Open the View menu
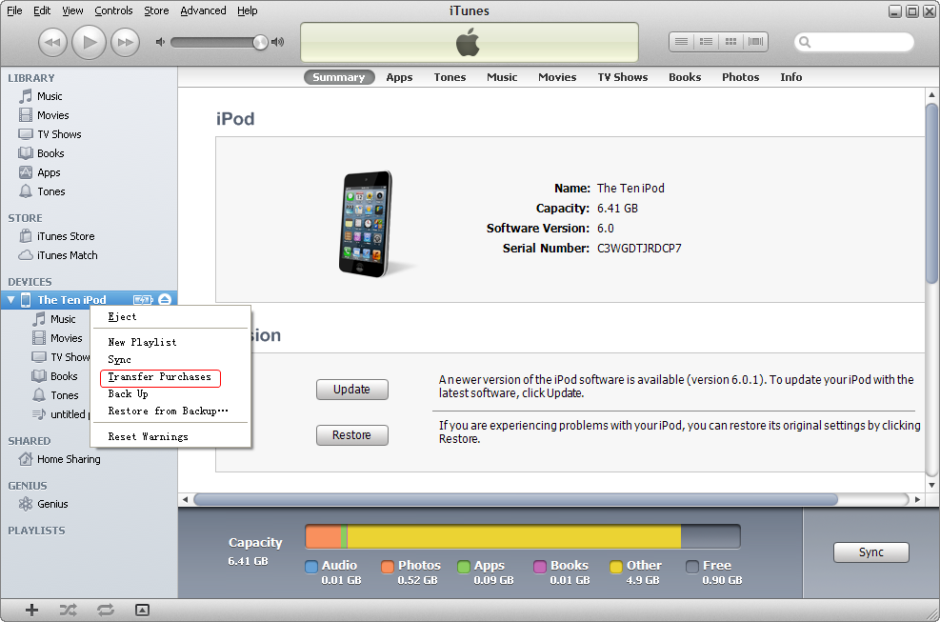This screenshot has width=940, height=622. click(x=72, y=10)
